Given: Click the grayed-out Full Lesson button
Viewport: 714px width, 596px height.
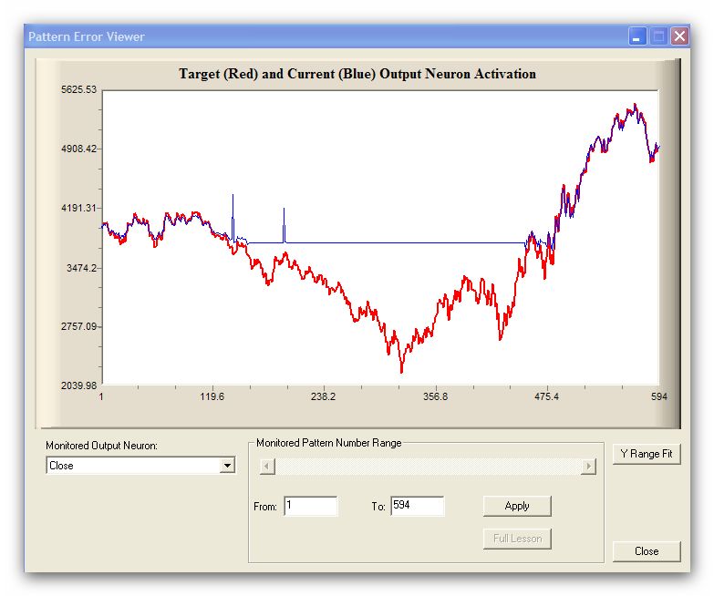Looking at the screenshot, I should point(517,539).
